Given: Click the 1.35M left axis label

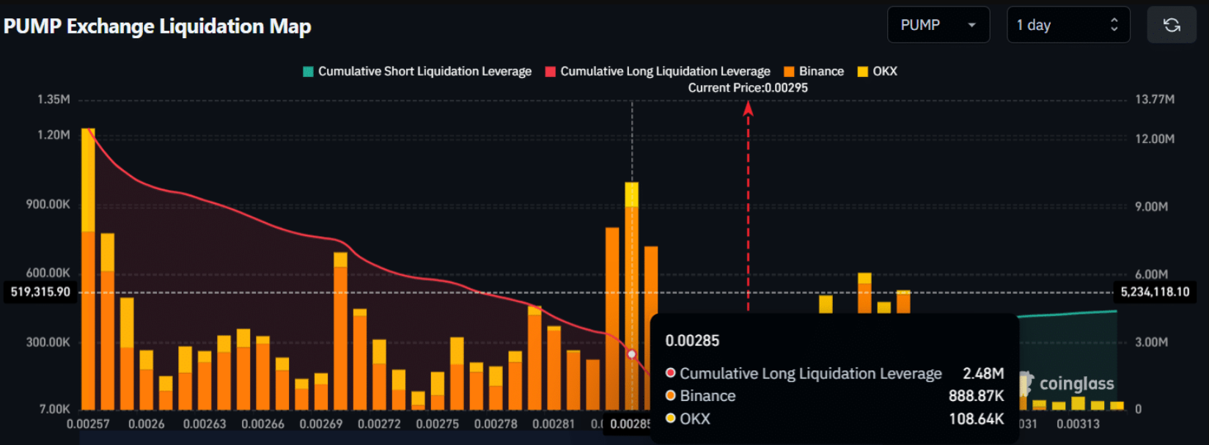Looking at the screenshot, I should click(54, 100).
